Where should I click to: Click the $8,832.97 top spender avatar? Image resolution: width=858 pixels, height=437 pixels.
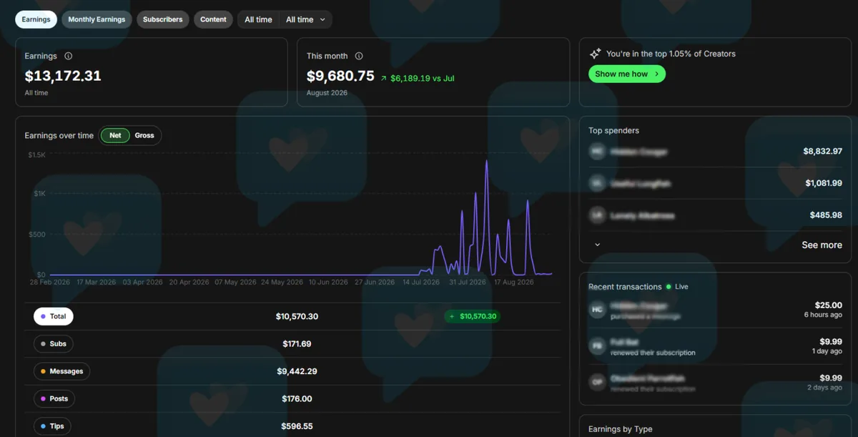597,152
